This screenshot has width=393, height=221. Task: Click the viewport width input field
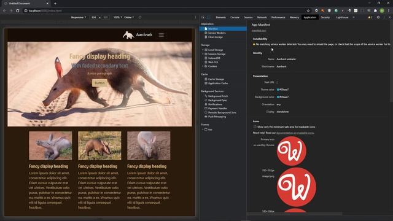point(94,17)
